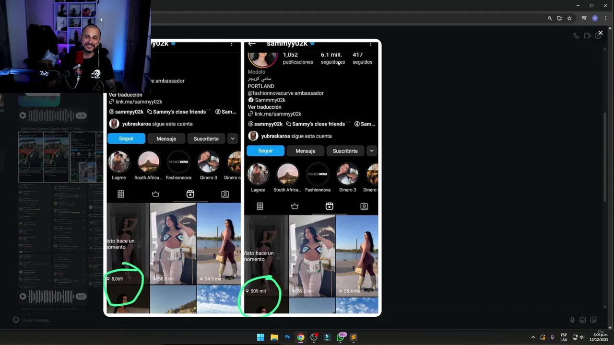This screenshot has height=345, width=614.
Task: Select the grid posts tab in right screenshot
Action: (260, 206)
